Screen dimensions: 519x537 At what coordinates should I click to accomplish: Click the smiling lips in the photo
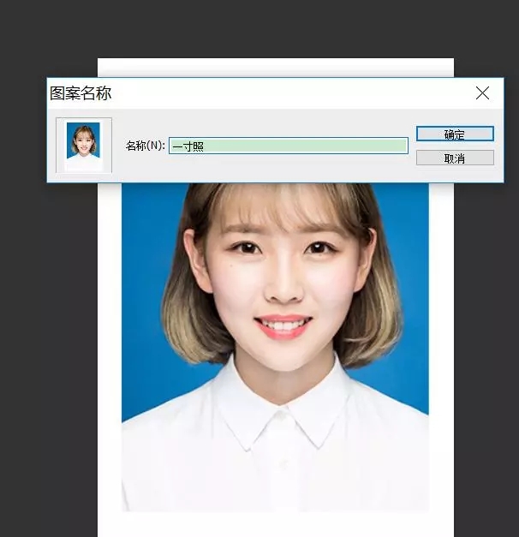click(x=282, y=326)
